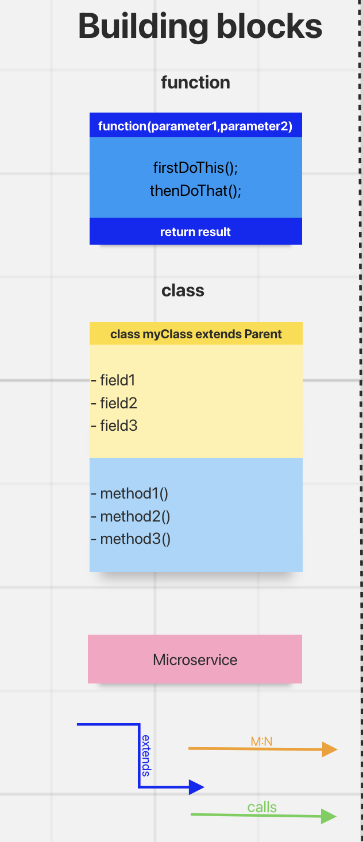363x842 pixels.
Task: Click the firstDoThis(); line
Action: 195,168
